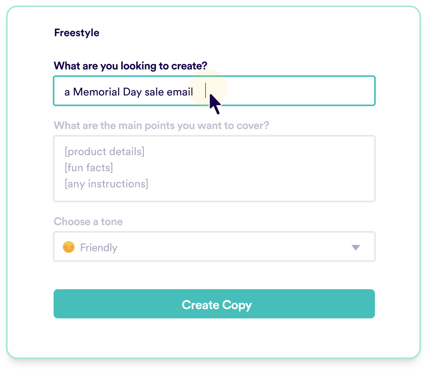Select the Freestyle heading

point(77,33)
